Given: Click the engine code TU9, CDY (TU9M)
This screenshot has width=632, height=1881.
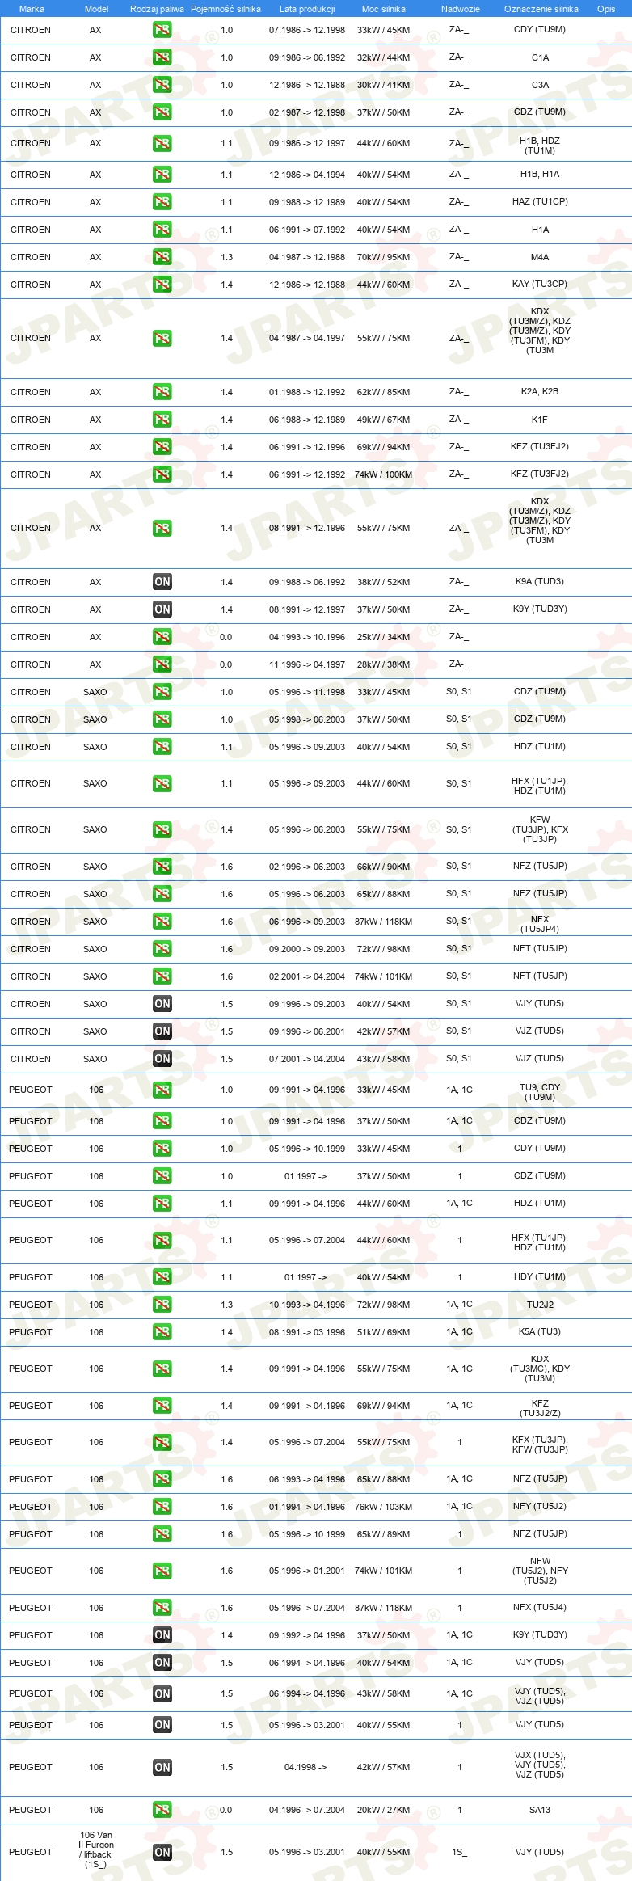Looking at the screenshot, I should [540, 1092].
